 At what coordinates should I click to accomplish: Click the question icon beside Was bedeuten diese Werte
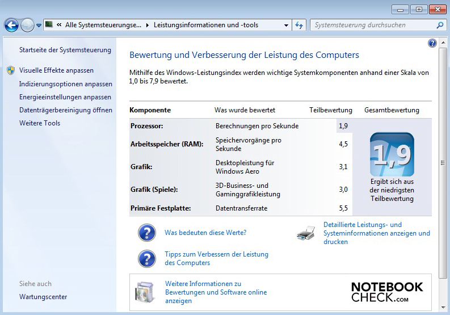(147, 233)
